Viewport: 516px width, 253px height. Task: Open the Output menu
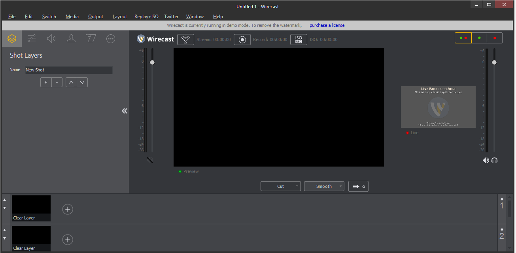96,17
